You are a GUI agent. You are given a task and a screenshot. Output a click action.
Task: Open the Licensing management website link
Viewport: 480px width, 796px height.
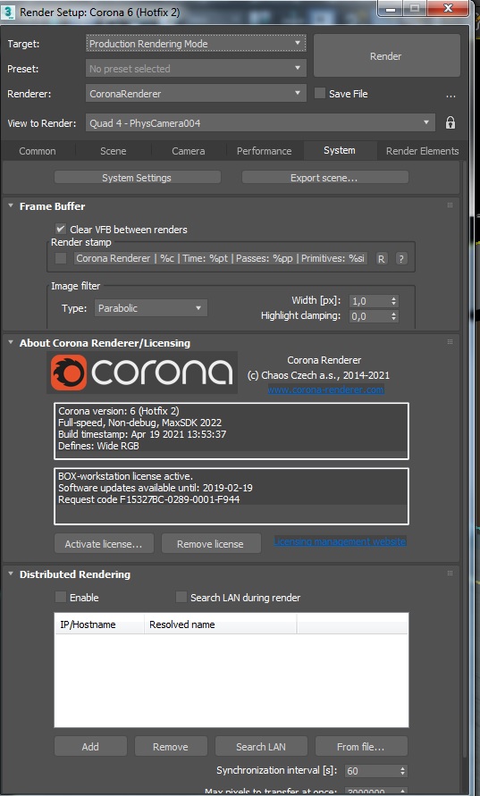(x=340, y=541)
